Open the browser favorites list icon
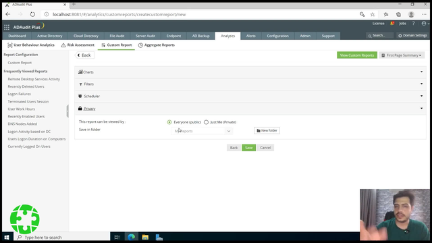Screen dimensions: 432x243 click(x=386, y=14)
